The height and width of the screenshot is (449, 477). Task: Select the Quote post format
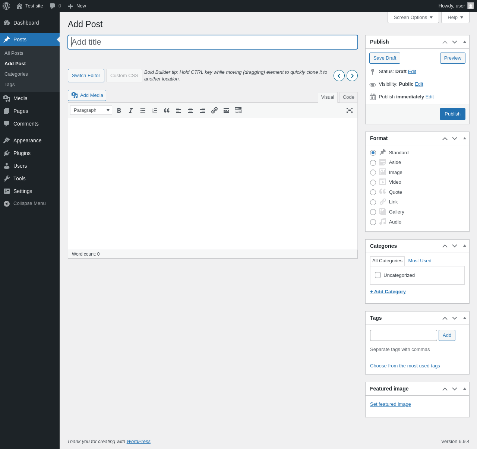[x=373, y=192]
